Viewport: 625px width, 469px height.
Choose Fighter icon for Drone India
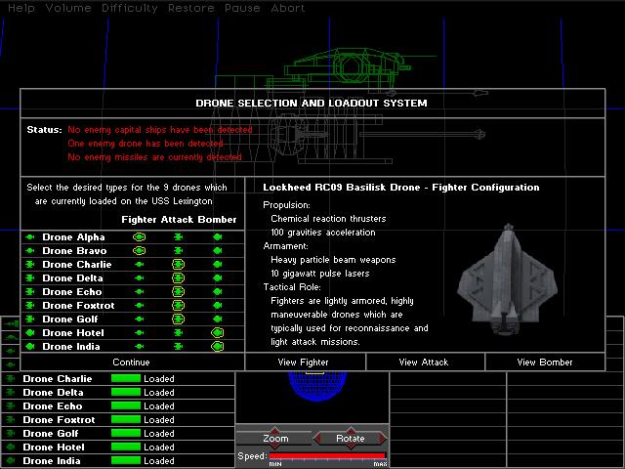tap(139, 346)
